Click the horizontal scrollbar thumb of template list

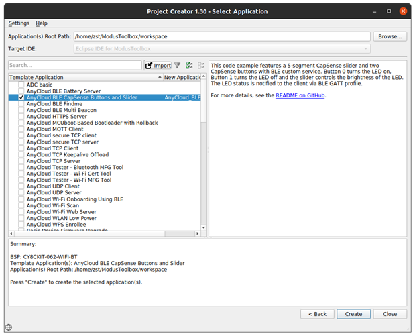click(90, 234)
